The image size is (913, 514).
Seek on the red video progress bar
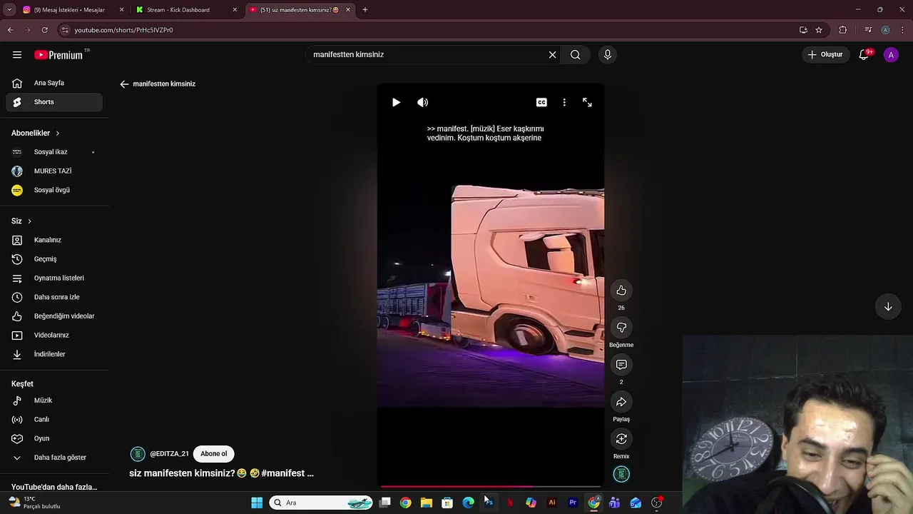491,486
